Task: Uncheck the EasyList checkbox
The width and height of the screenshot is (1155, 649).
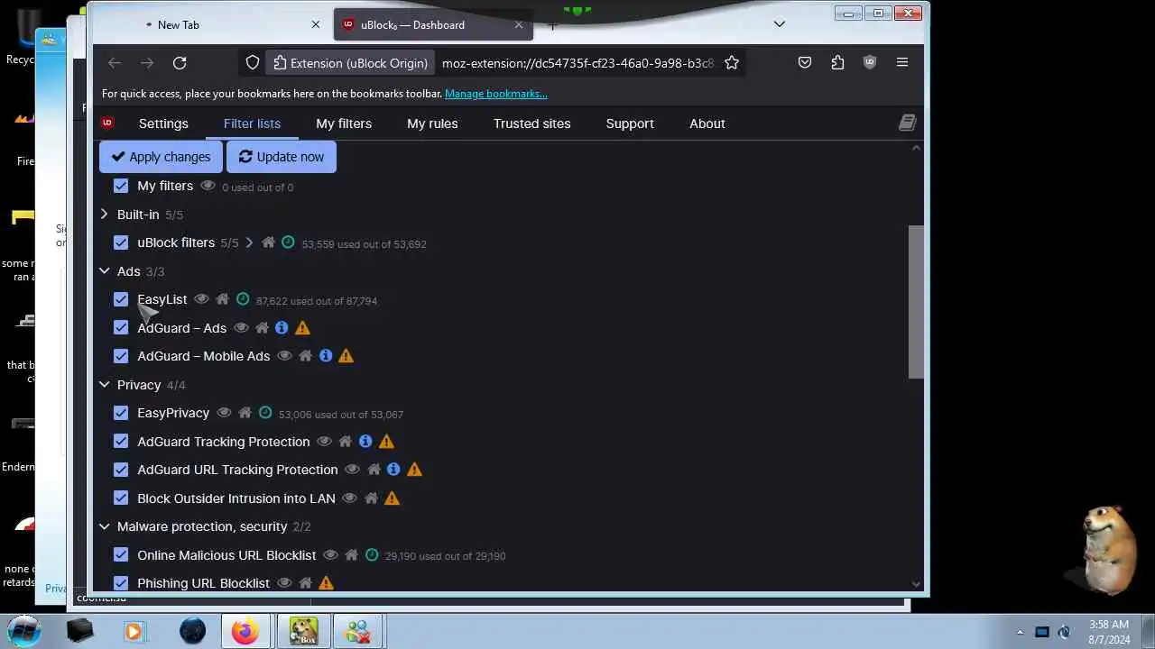Action: 121,299
